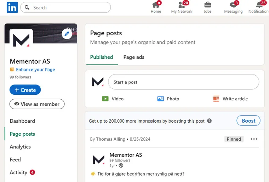This screenshot has height=182, width=269.
Task: Click the boost info question mark icon
Action: (209, 121)
